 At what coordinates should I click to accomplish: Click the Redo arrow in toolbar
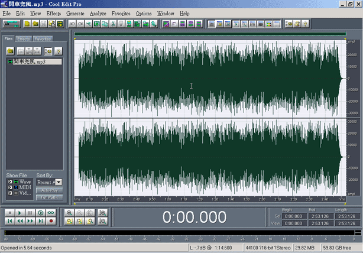pyautogui.click(x=80, y=24)
